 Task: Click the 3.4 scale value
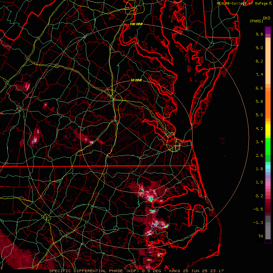pos(259,142)
